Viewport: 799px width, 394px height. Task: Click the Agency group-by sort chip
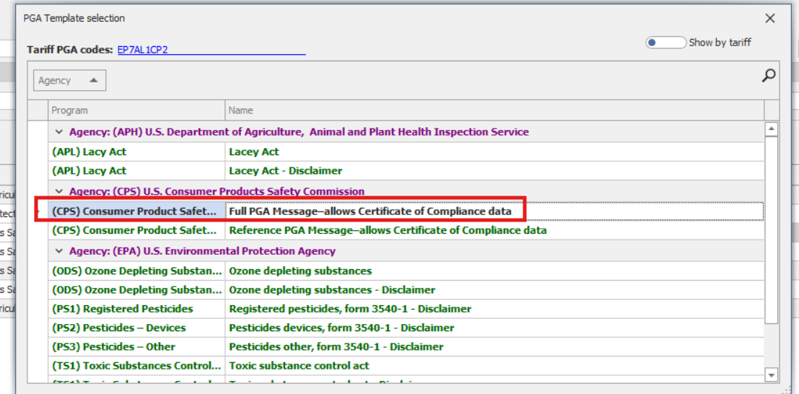[70, 81]
